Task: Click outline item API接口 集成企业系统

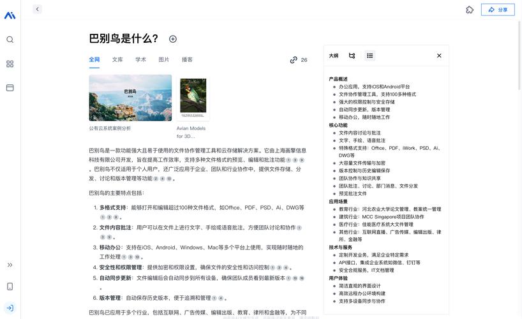Action: [x=380, y=263]
